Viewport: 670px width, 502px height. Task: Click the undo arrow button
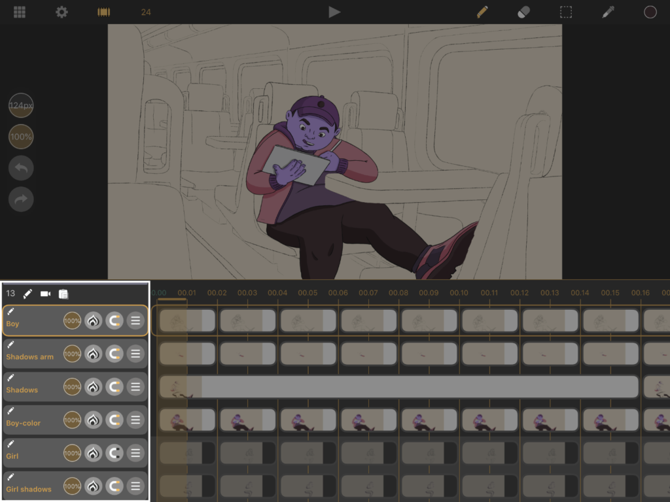(21, 168)
